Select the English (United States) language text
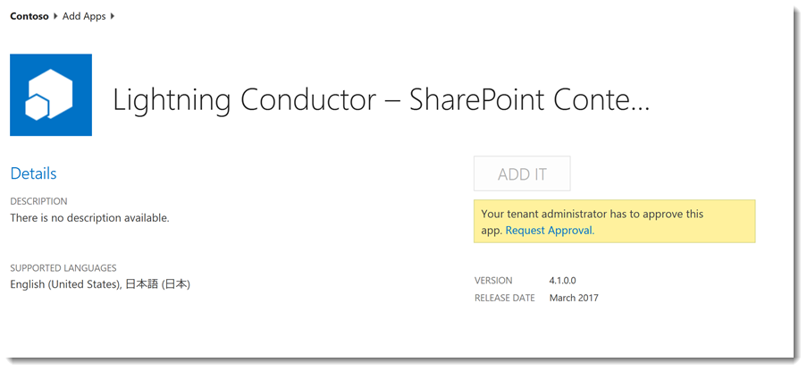 tap(65, 284)
